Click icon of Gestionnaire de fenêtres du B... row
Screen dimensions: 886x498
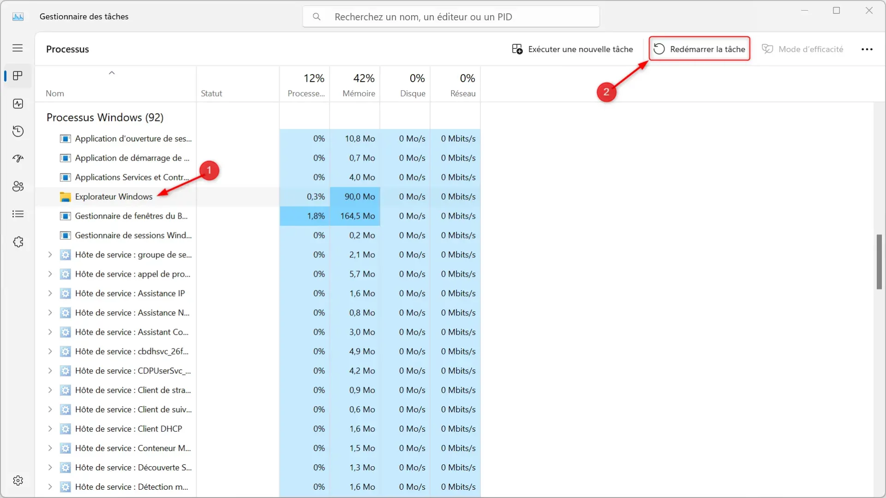pos(66,216)
